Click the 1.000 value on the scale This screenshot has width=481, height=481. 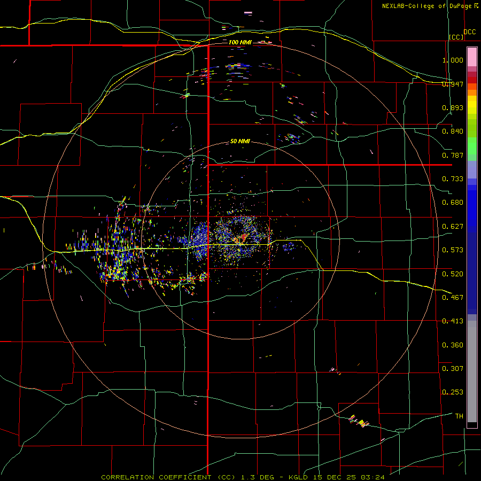pyautogui.click(x=453, y=60)
